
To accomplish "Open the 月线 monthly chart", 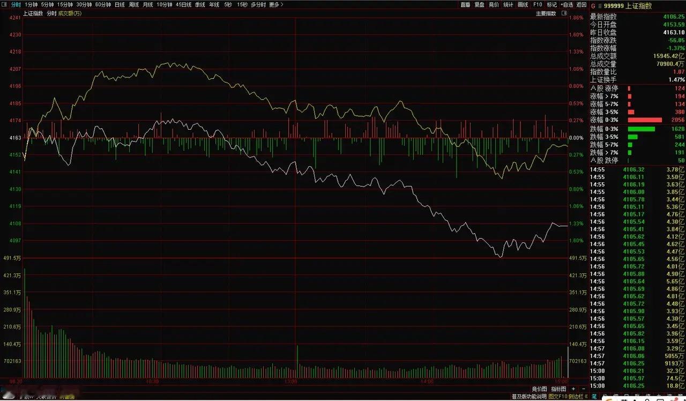I will click(148, 4).
